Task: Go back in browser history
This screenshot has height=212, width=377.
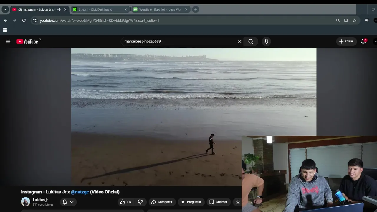Action: [x=6, y=20]
